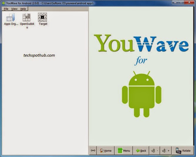Screen dimensions: 196x157
Task: Click the Menu button
Action: [x=124, y=151]
